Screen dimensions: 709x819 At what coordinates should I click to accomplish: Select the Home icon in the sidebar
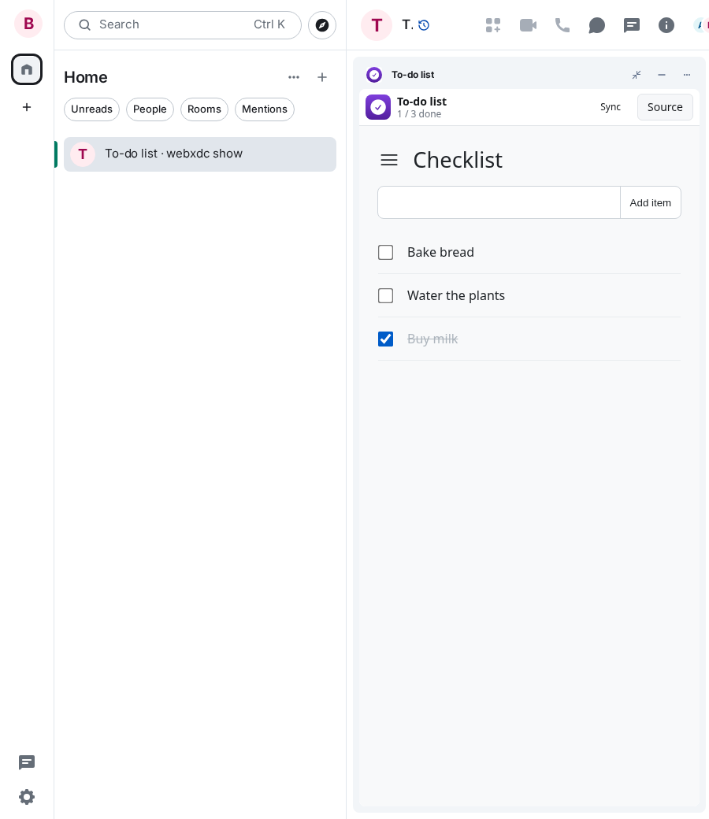(27, 69)
